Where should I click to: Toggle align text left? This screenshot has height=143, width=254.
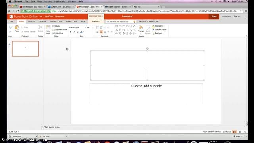tap(98, 32)
